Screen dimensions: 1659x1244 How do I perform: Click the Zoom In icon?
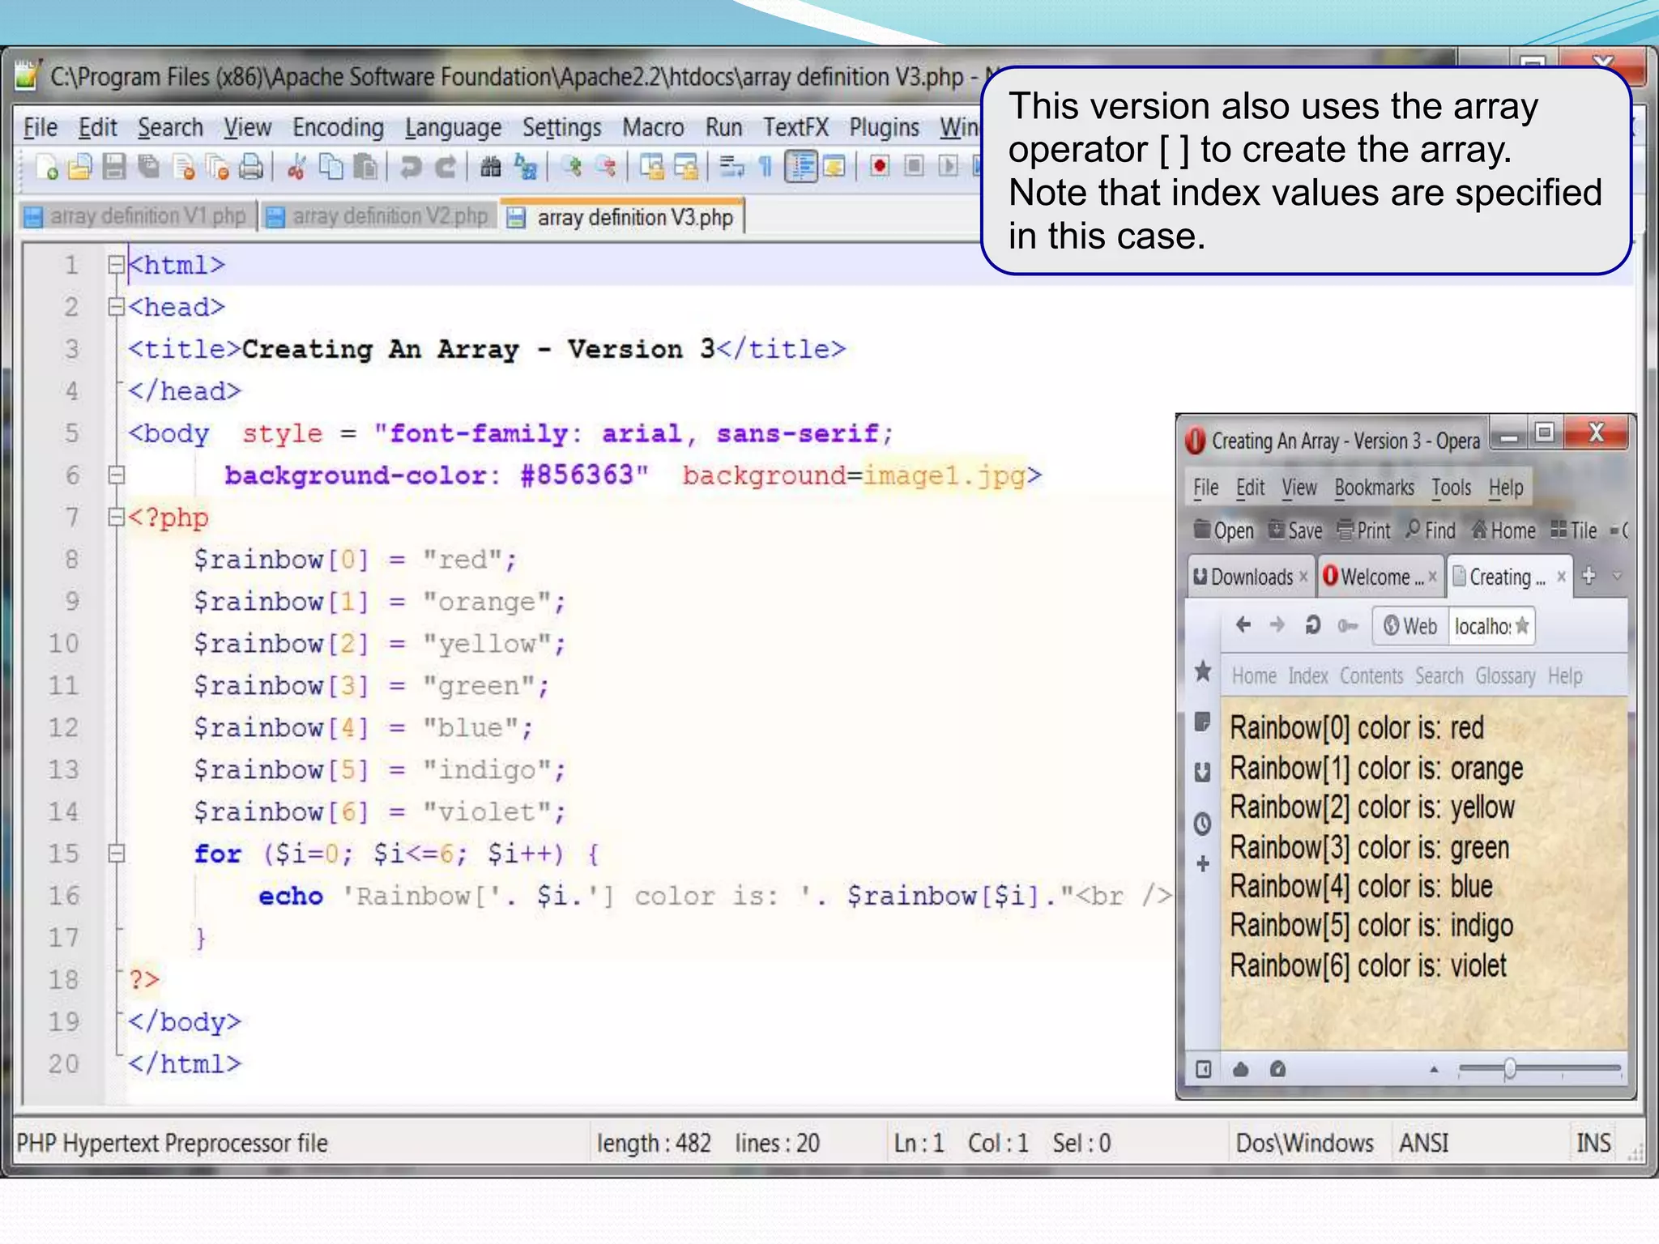pos(572,168)
